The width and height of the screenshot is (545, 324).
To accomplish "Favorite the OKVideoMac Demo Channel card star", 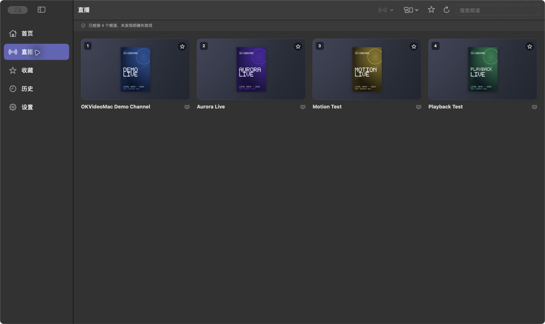I will (182, 46).
